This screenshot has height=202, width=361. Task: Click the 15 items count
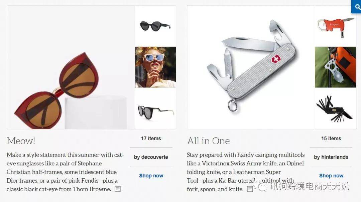331,139
